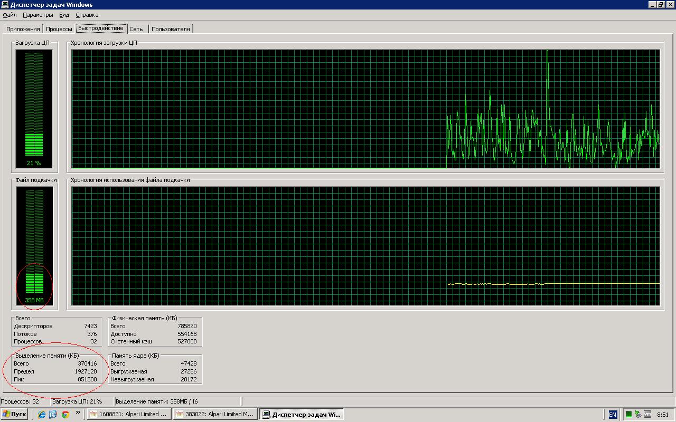Screen dimensions: 676x422
Task: Open the Параметры menu
Action: [x=38, y=15]
